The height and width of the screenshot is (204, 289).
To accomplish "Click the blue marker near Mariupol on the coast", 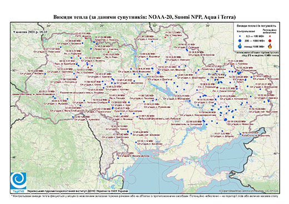I will (x=241, y=134).
